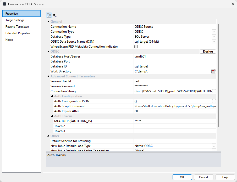Click the Derive button
This screenshot has width=237, height=182.
[x=208, y=52]
